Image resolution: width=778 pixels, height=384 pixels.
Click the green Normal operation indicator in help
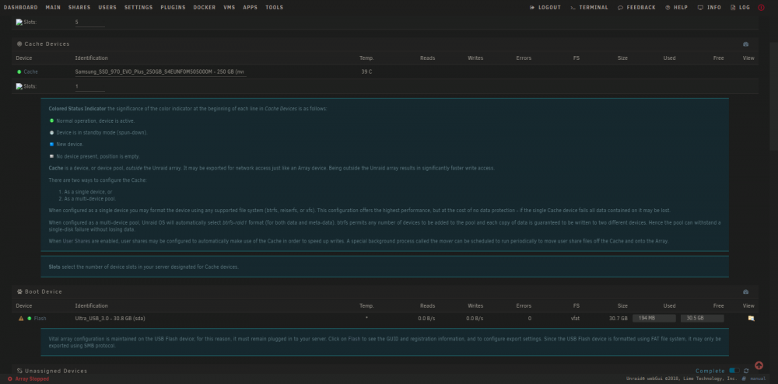[x=51, y=120]
